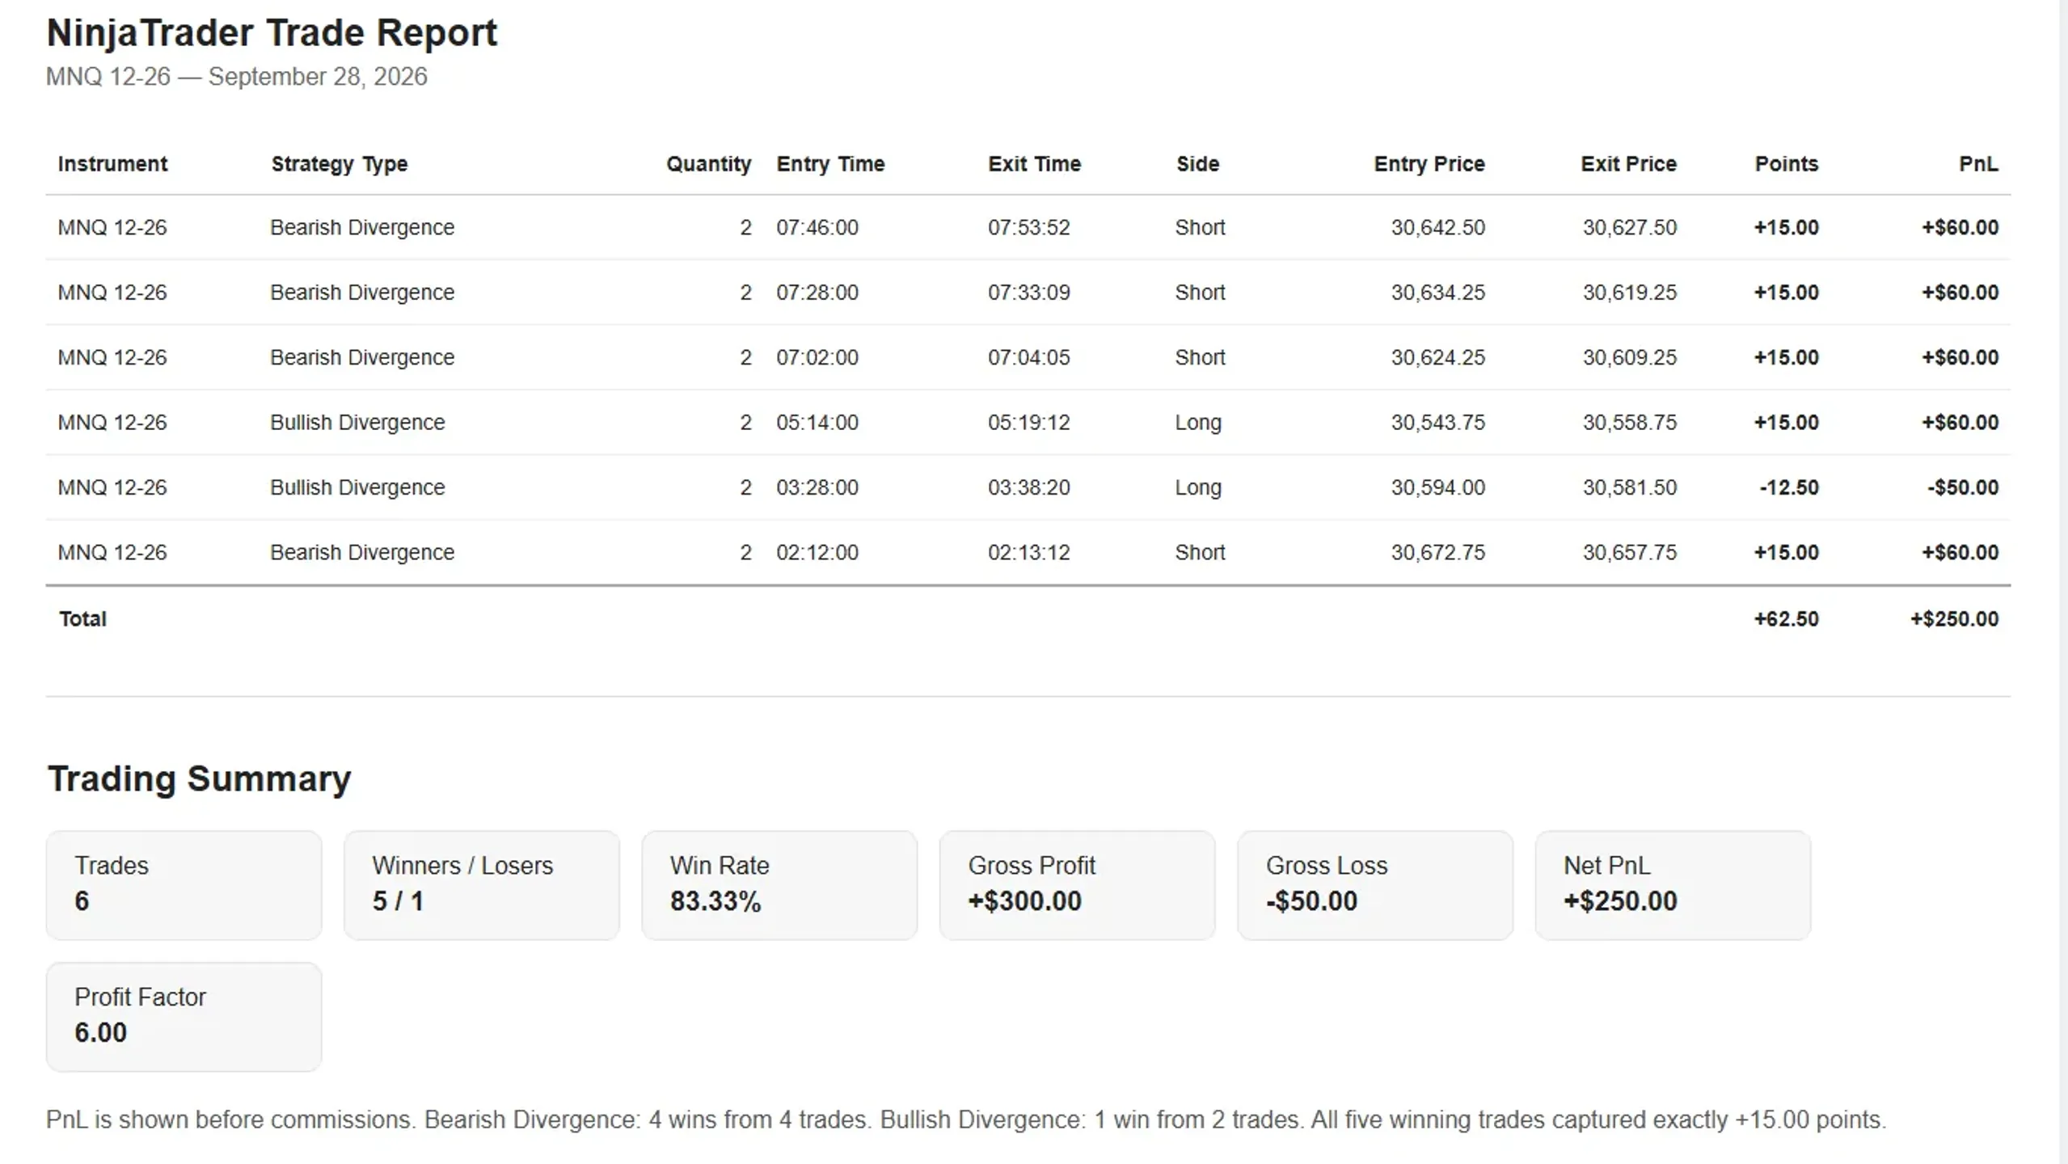2068x1164 pixels.
Task: Click exit time 07:33:09
Action: coord(1028,293)
